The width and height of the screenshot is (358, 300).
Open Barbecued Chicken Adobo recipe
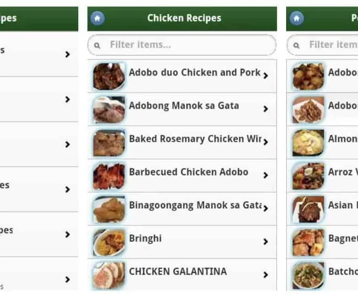[x=189, y=172]
